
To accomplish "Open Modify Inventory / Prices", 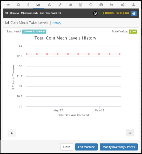I will pos(119,147).
